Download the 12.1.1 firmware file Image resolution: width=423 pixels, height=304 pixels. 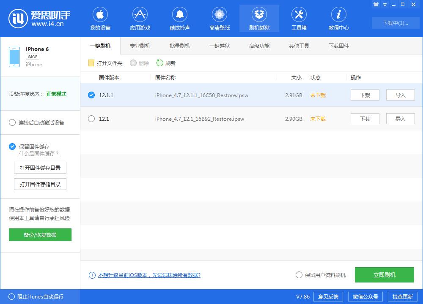pyautogui.click(x=365, y=95)
